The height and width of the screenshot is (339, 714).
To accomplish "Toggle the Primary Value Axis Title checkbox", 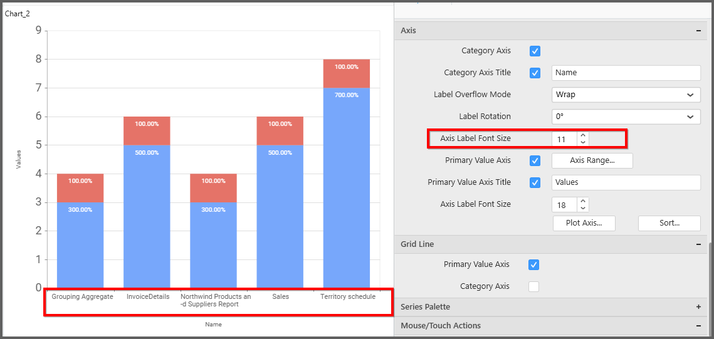I will (535, 182).
